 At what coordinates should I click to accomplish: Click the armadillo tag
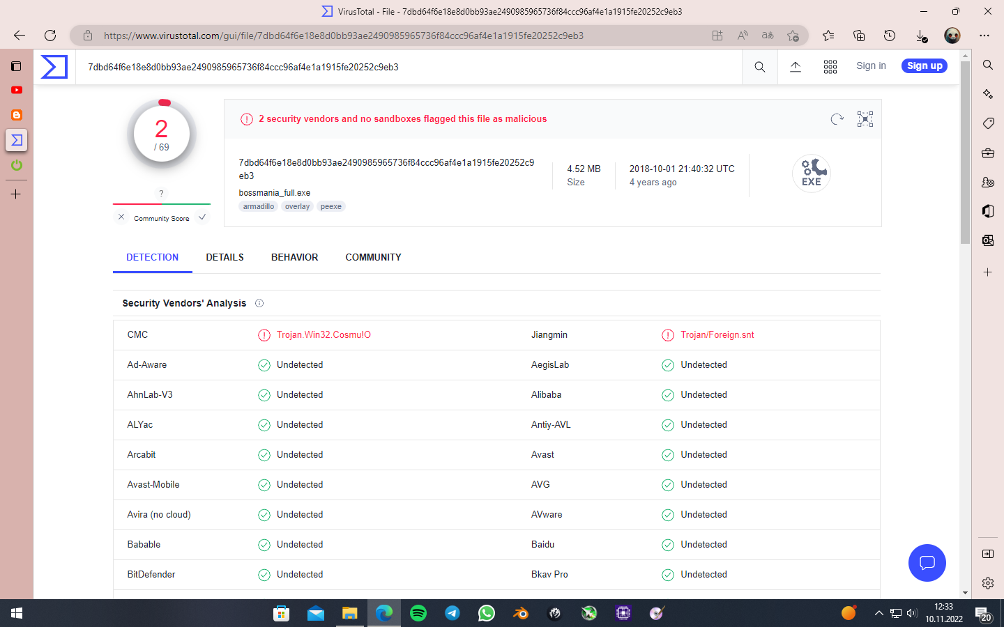pos(259,206)
